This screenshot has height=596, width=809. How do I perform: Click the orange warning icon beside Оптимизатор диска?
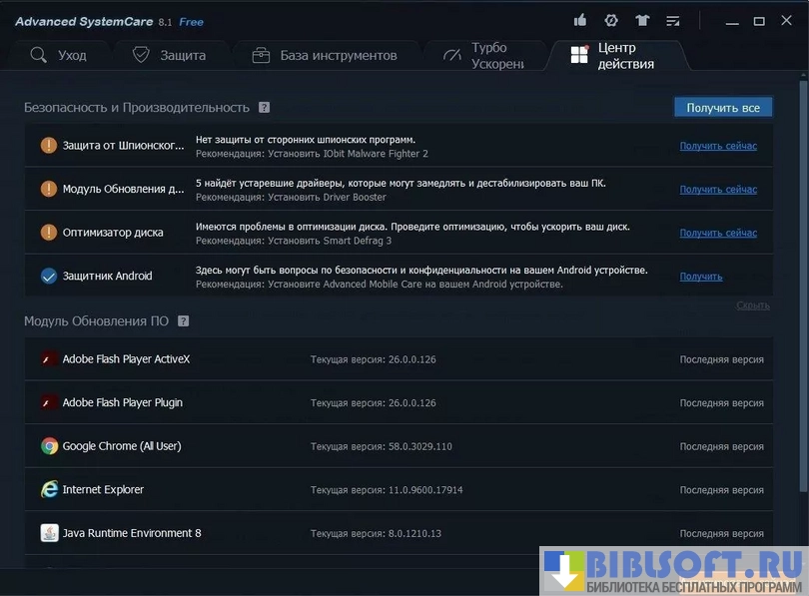[x=49, y=233]
